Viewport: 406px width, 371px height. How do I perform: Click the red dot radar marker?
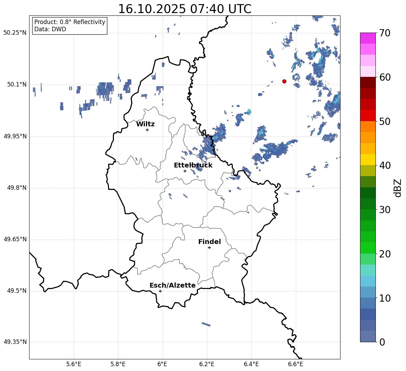(284, 81)
